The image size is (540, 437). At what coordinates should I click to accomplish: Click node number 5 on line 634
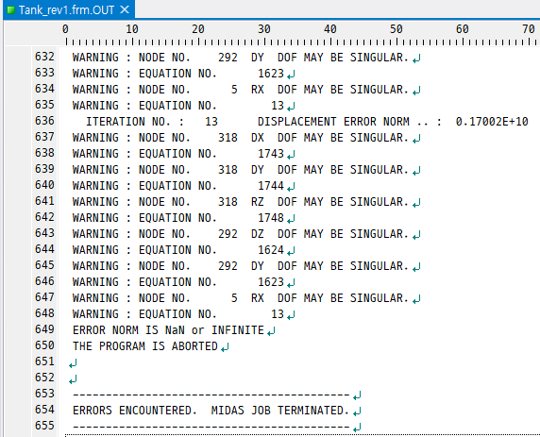pos(234,90)
